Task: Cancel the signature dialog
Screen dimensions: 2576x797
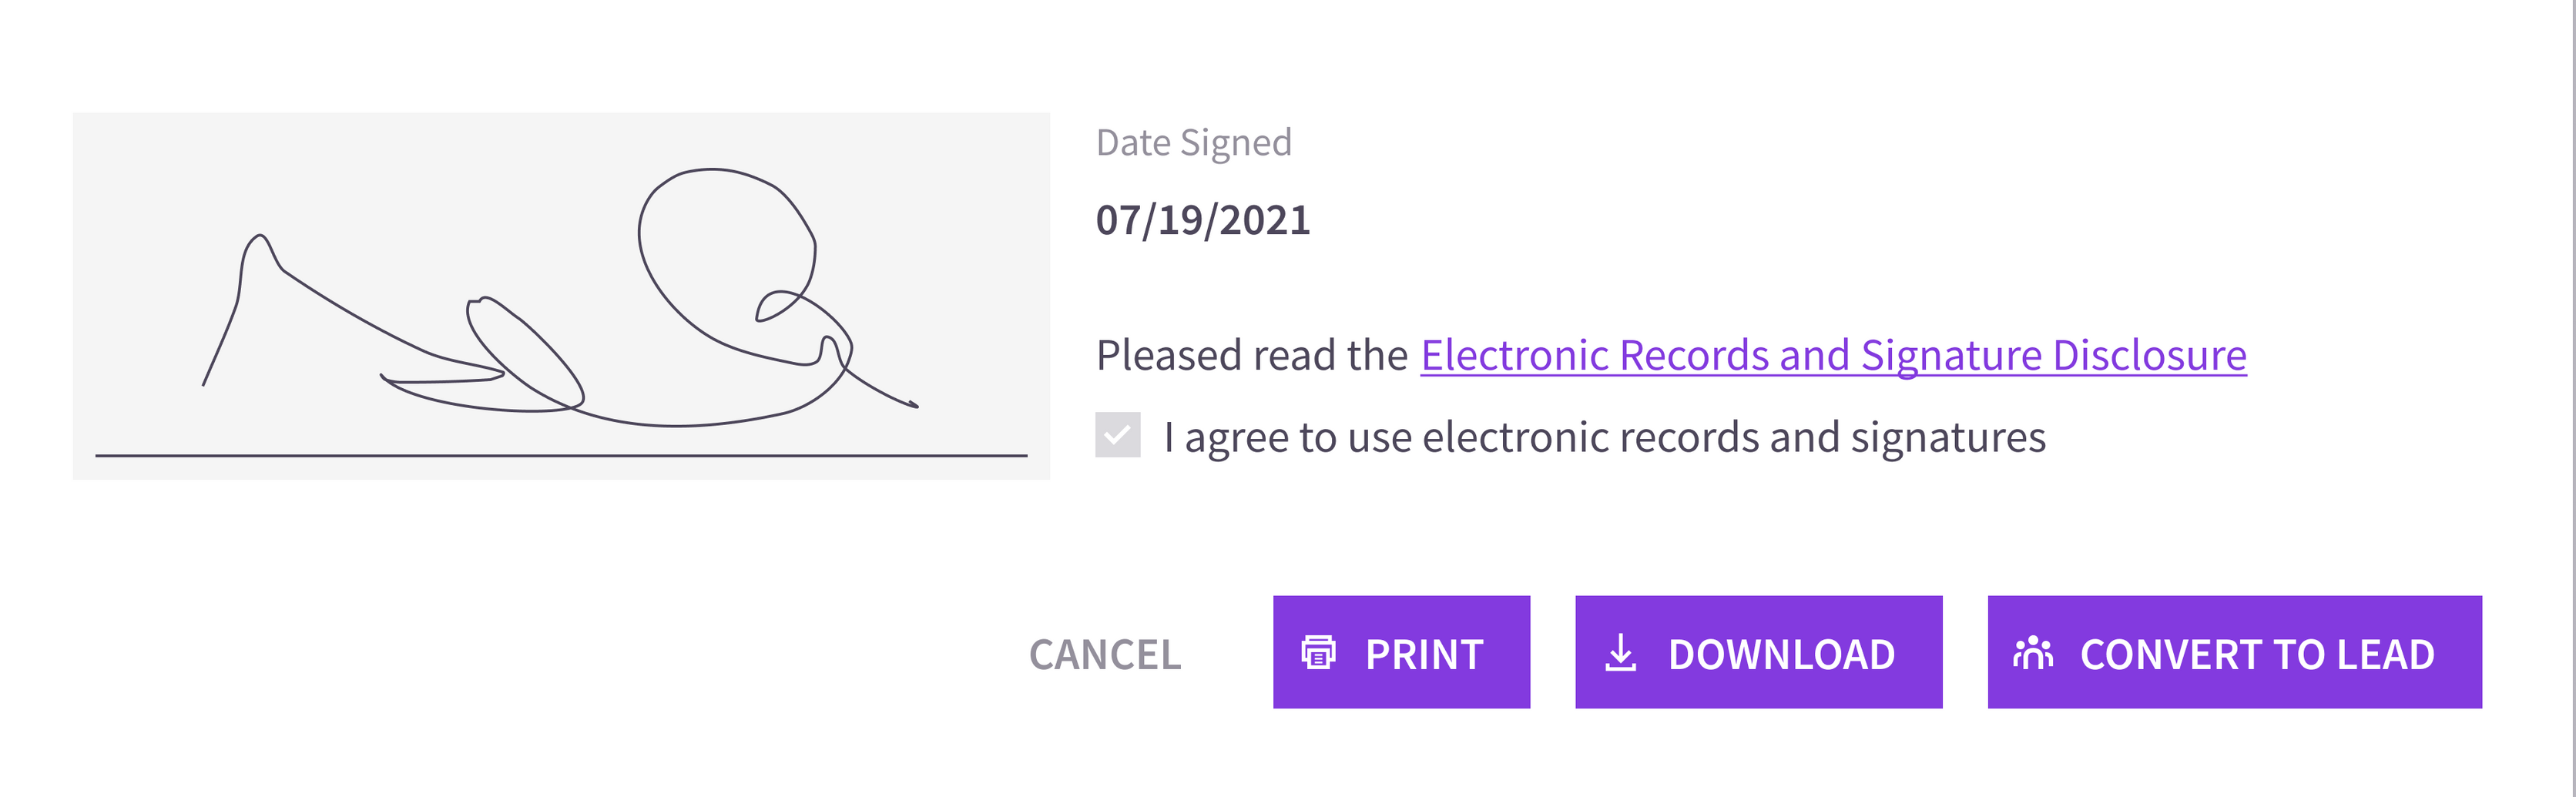Action: coord(1105,654)
